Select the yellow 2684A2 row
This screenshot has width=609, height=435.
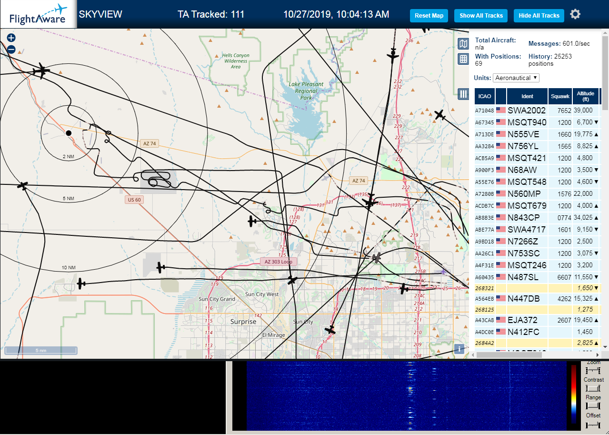(537, 343)
